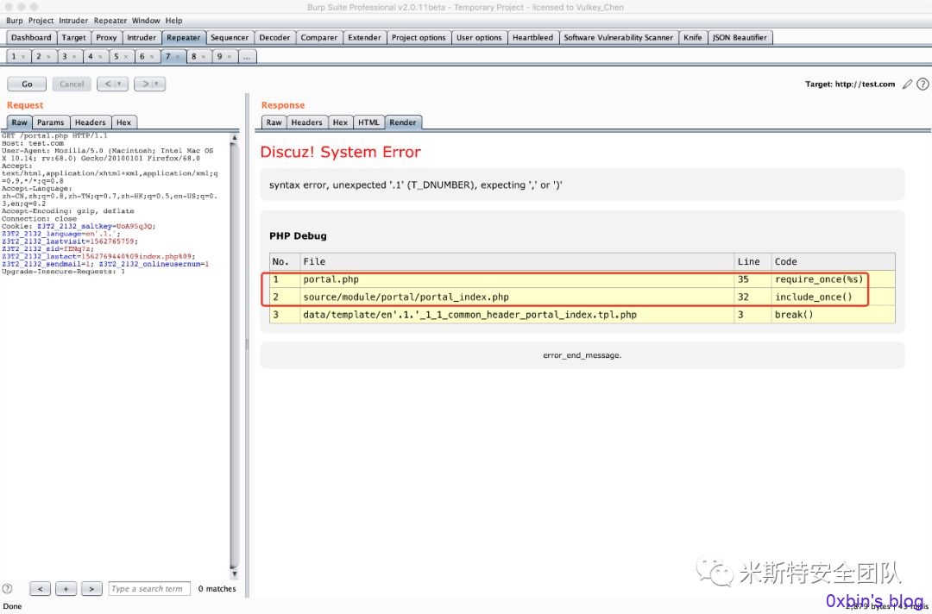The height and width of the screenshot is (614, 932).
Task: Click the plus search options button
Action: pos(66,588)
